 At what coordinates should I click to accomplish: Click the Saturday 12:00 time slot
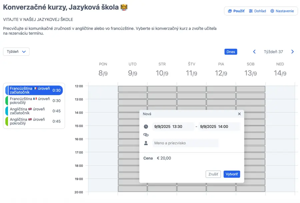pyautogui.click(x=251, y=89)
